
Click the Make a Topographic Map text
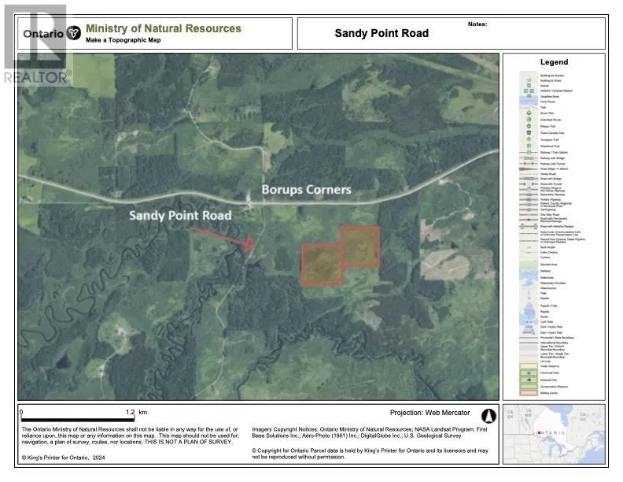123,39
